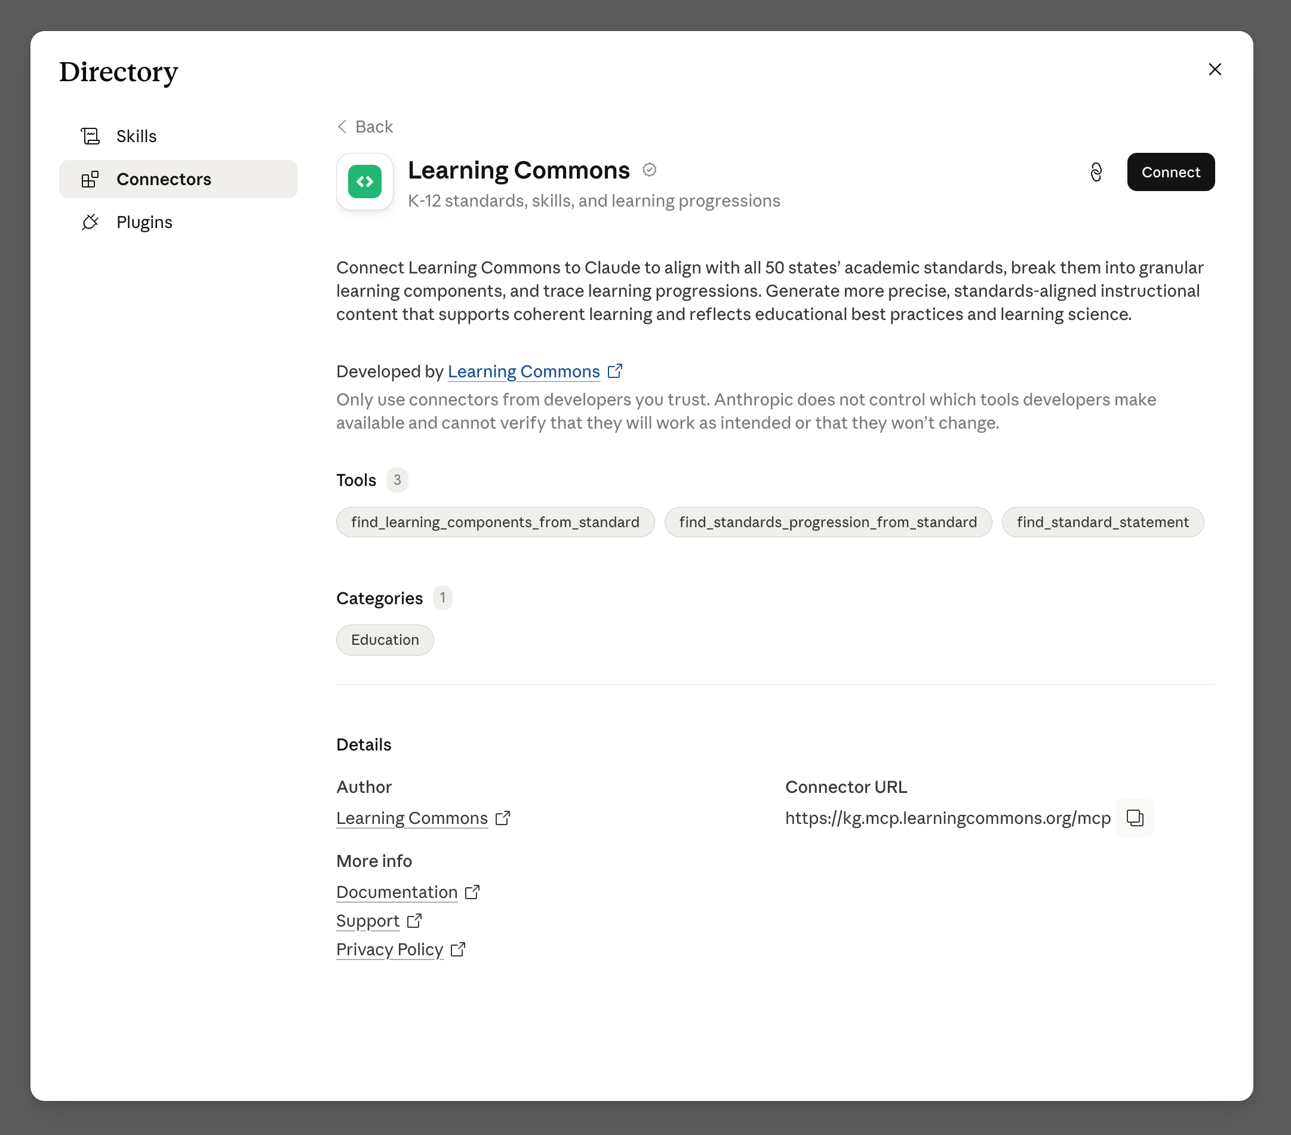Click the connector URL text
Image resolution: width=1291 pixels, height=1135 pixels.
[x=948, y=819]
